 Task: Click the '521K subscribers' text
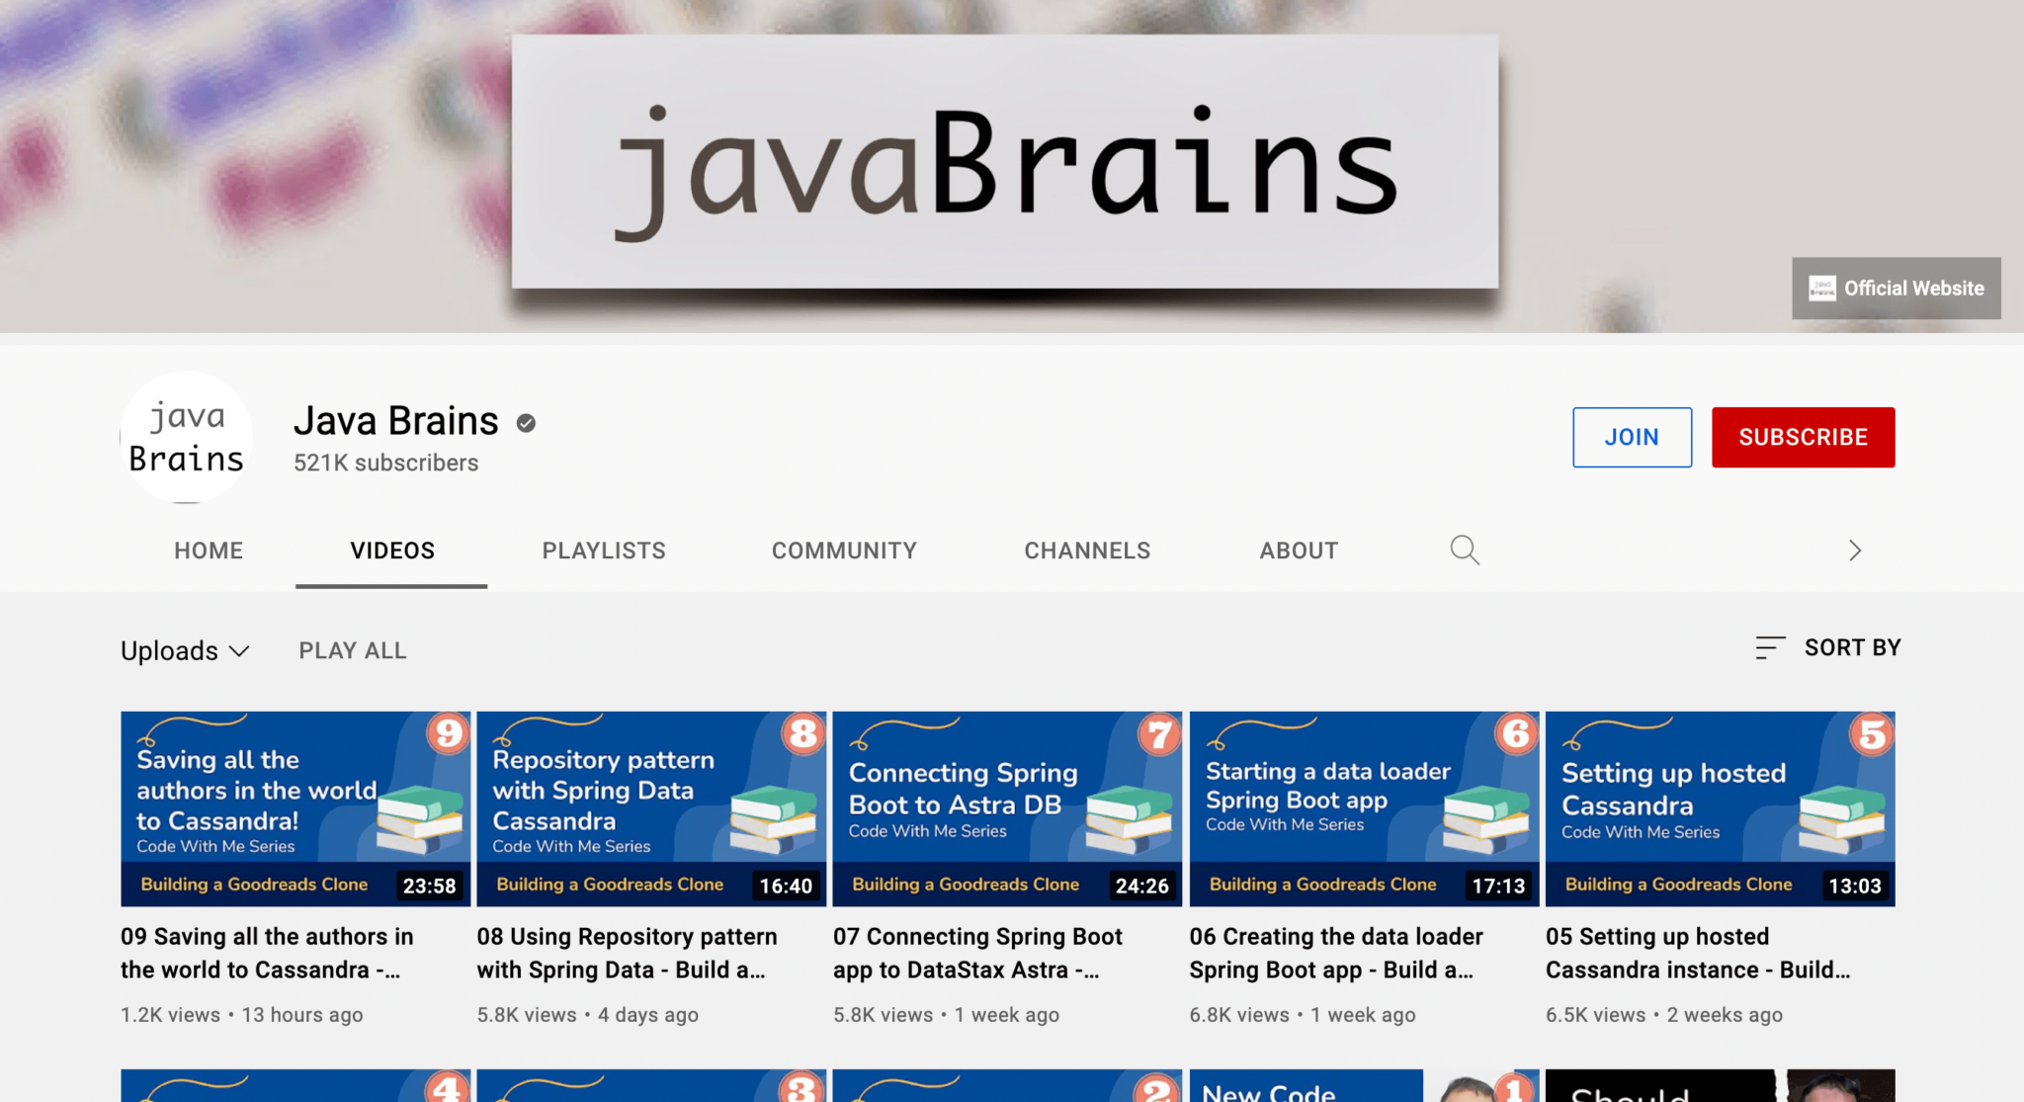(x=385, y=463)
